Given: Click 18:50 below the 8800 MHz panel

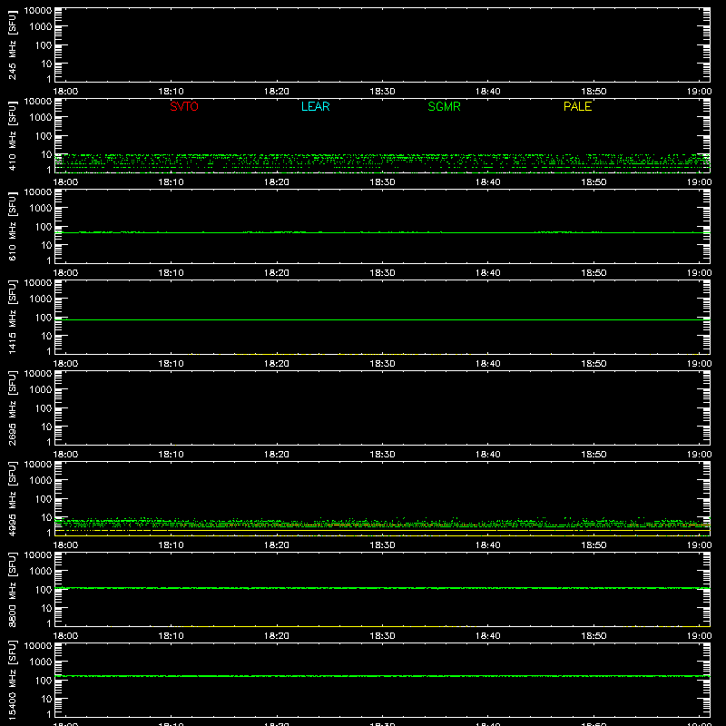Looking at the screenshot, I should click(x=594, y=636).
